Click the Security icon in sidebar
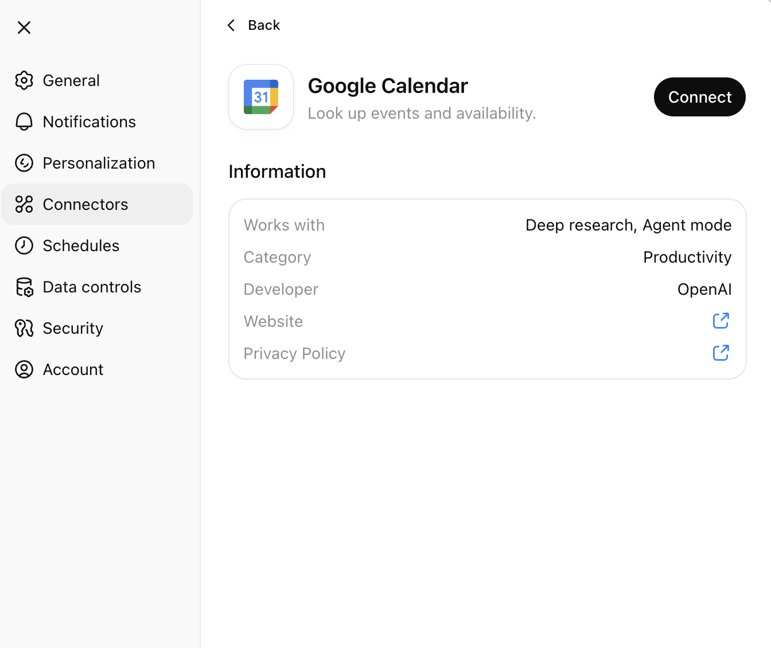The width and height of the screenshot is (771, 648). (x=24, y=328)
